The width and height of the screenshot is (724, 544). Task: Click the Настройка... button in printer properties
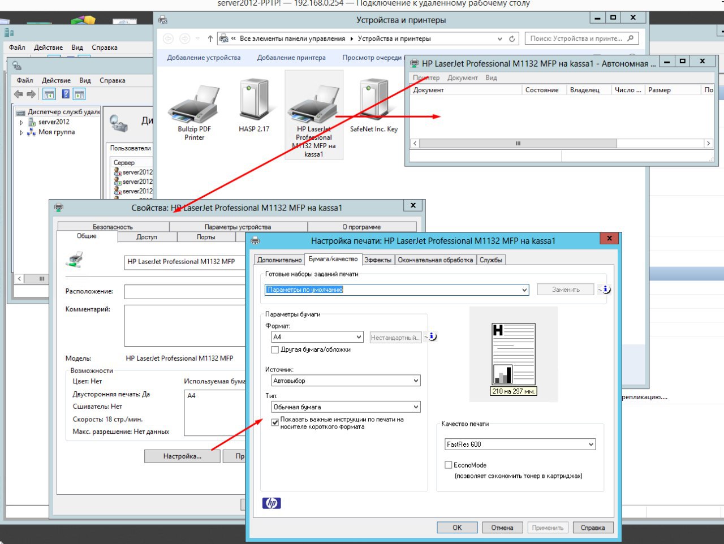coord(182,456)
